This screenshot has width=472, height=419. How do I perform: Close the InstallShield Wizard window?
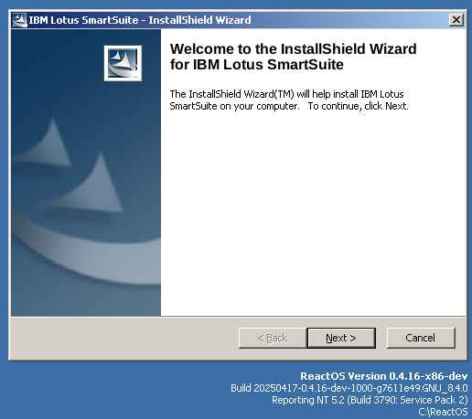click(456, 20)
